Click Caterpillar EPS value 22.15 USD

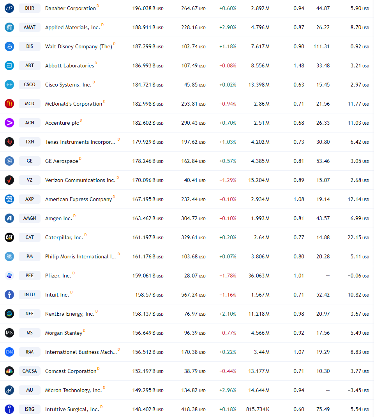pyautogui.click(x=358, y=237)
